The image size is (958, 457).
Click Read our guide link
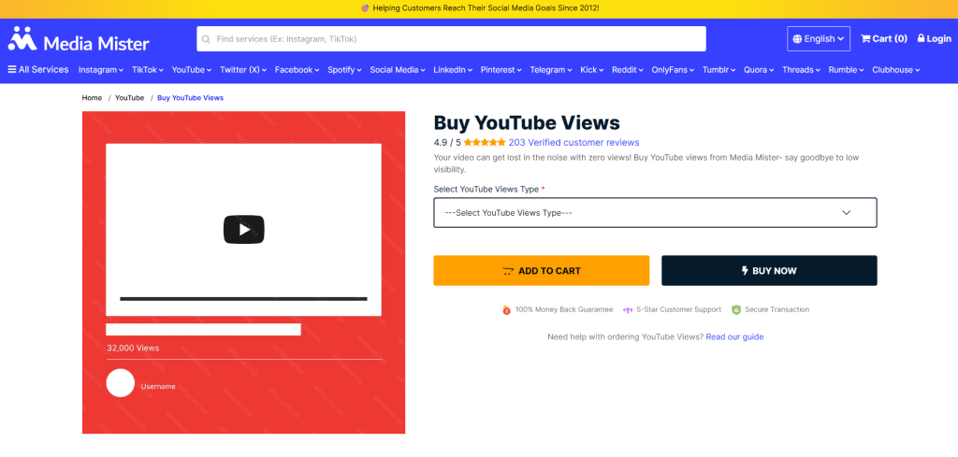(x=734, y=336)
